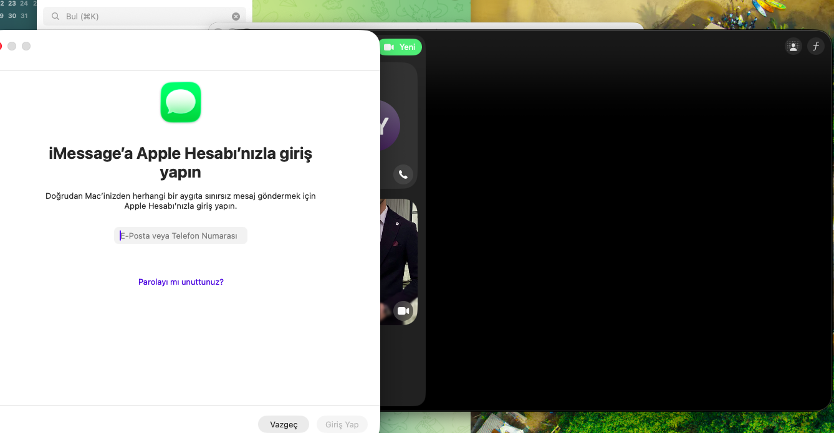Pick day 23 in the calendar
The image size is (834, 433).
(12, 3)
